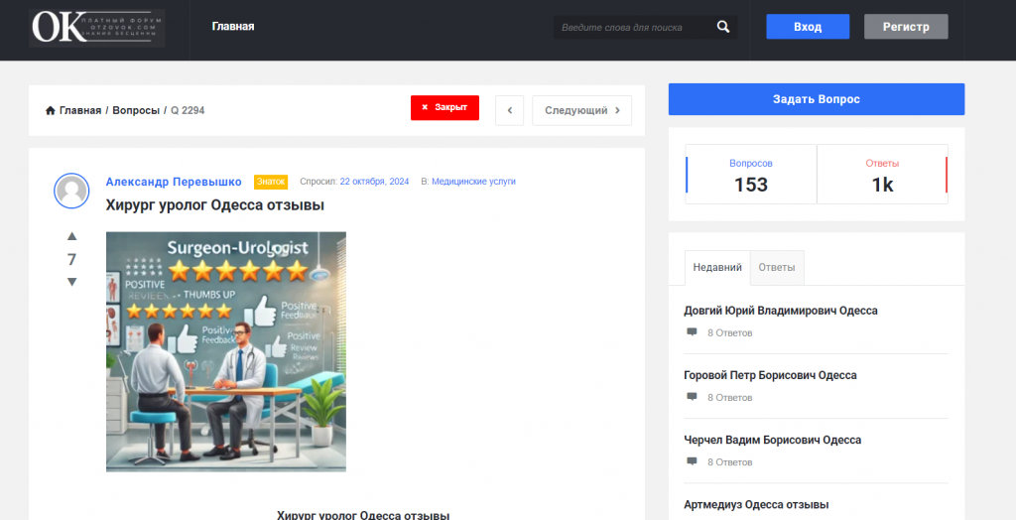
Task: Open the Медицинские услуги category link
Action: [473, 182]
